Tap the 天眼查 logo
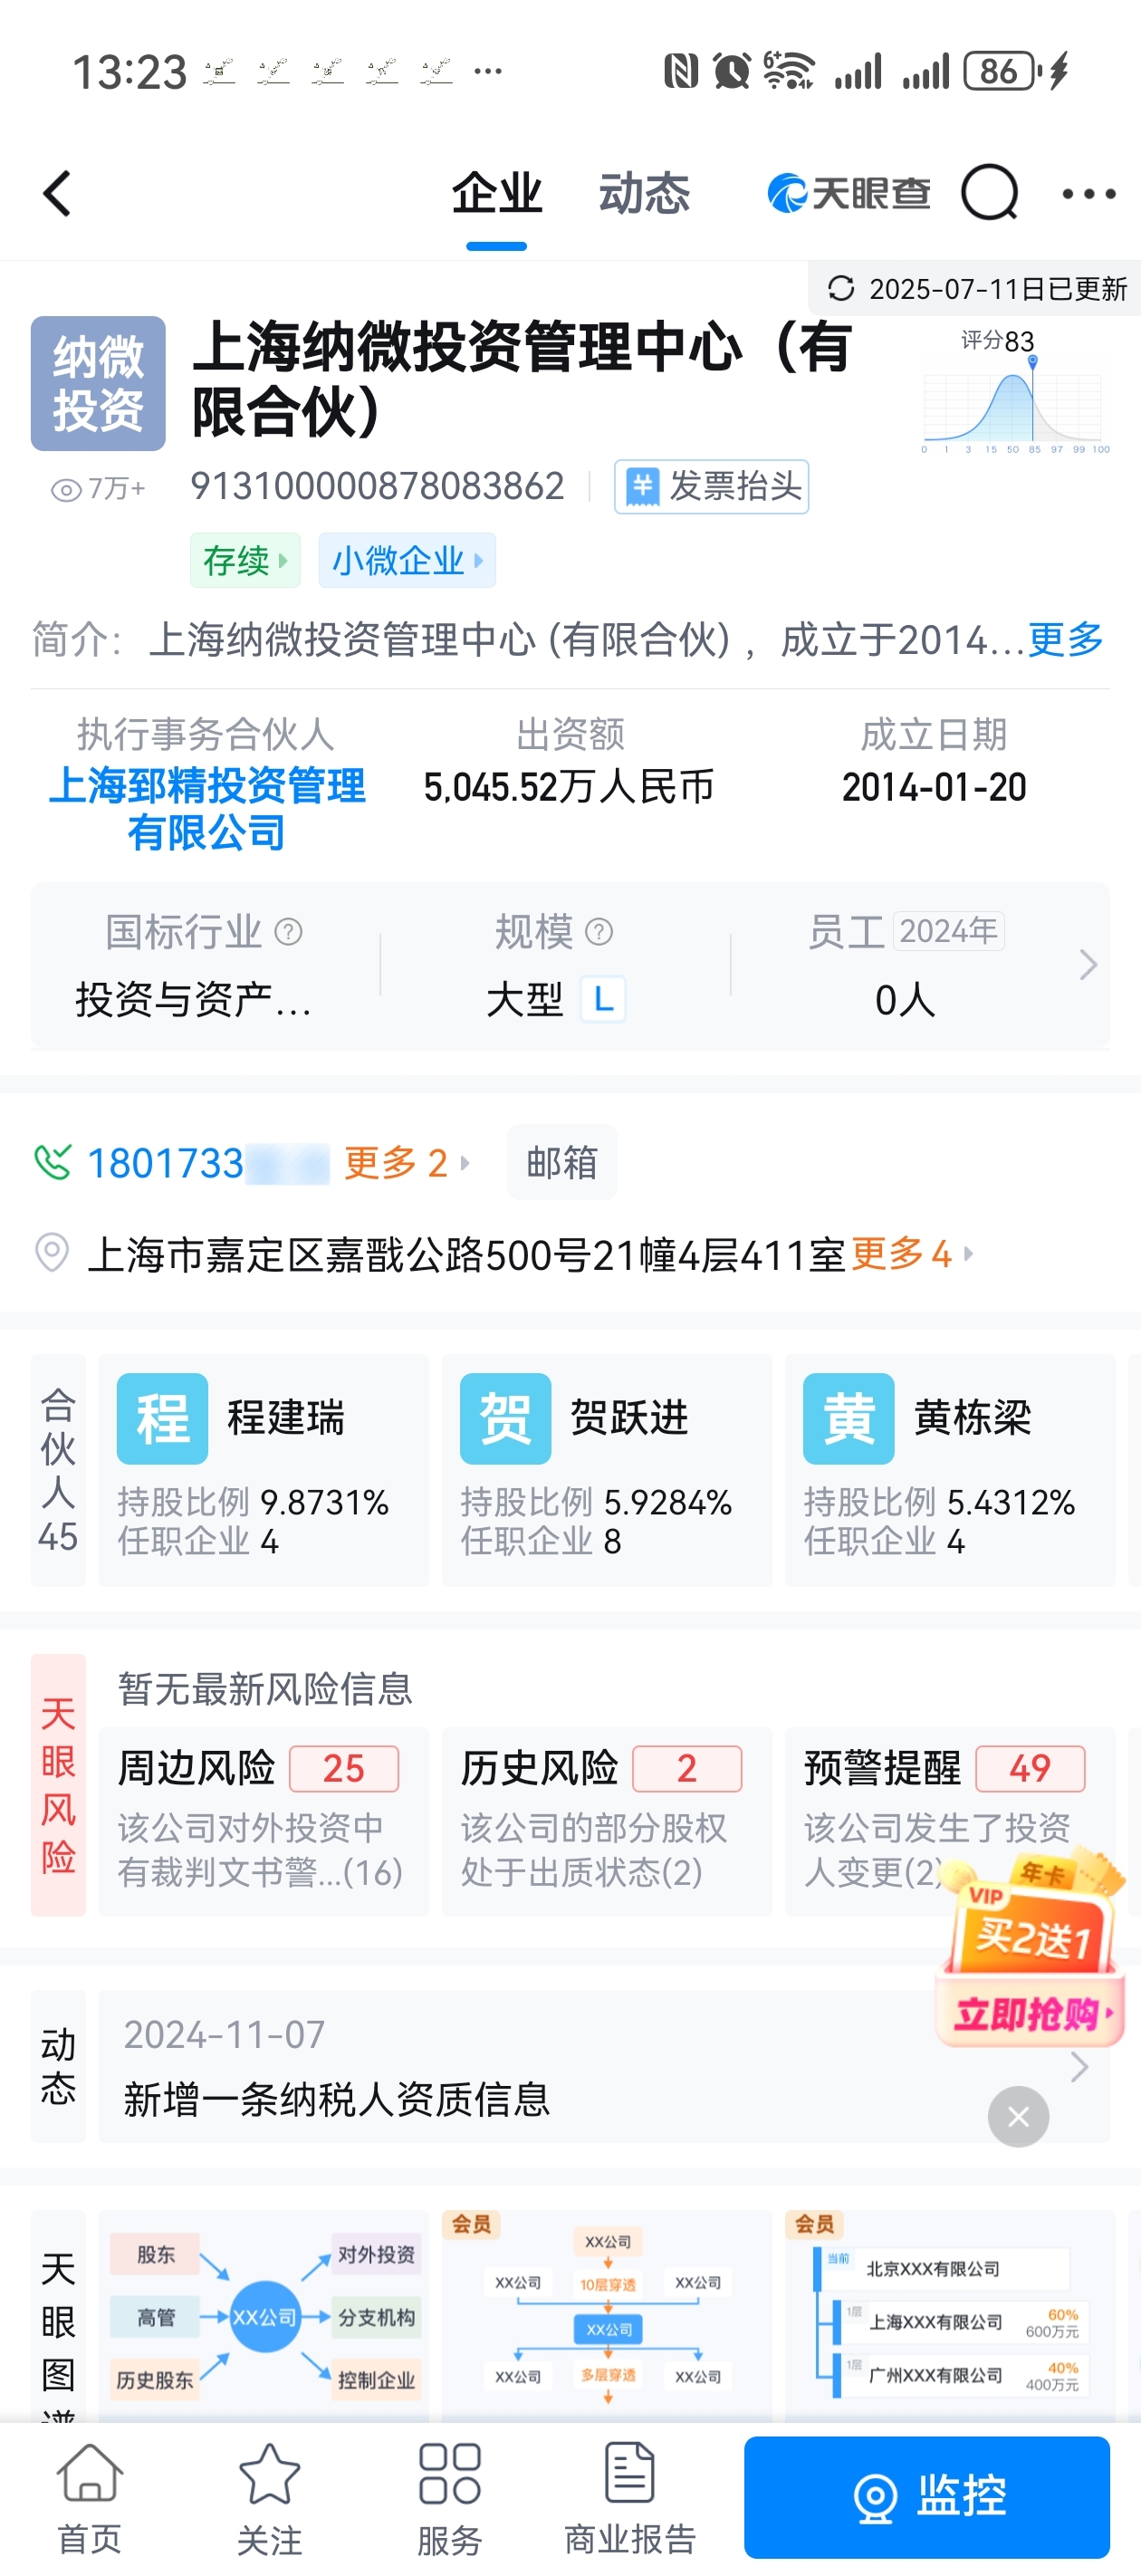1141x2576 pixels. click(849, 193)
